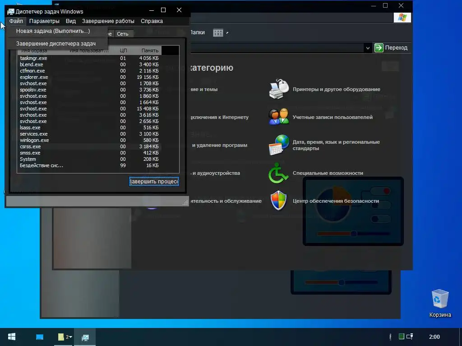Open the 'ительность и обслуживание' category link
This screenshot has width=462, height=346.
tap(226, 201)
